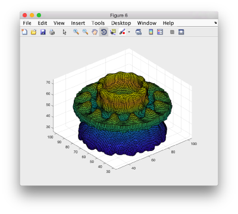The width and height of the screenshot is (238, 214).
Task: Select the Pan hand tool
Action: click(95, 32)
